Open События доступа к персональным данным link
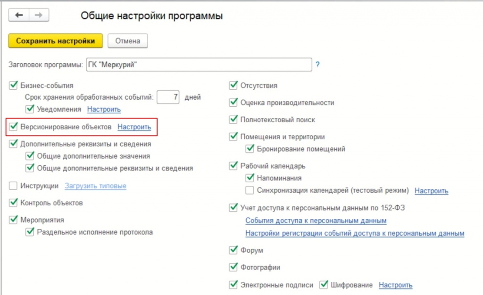The image size is (483, 295). click(316, 221)
